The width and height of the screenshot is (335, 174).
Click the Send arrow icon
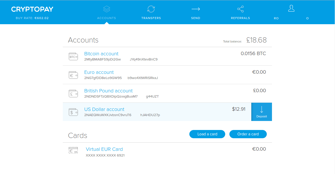(196, 9)
